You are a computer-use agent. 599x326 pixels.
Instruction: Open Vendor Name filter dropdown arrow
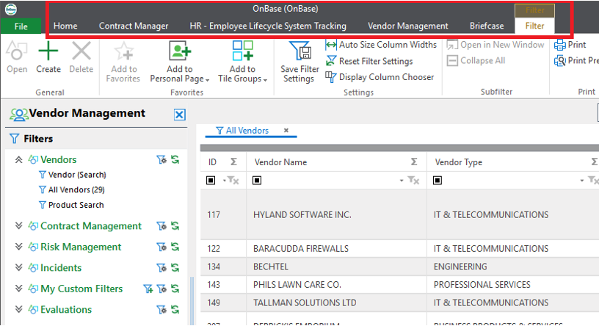[402, 180]
